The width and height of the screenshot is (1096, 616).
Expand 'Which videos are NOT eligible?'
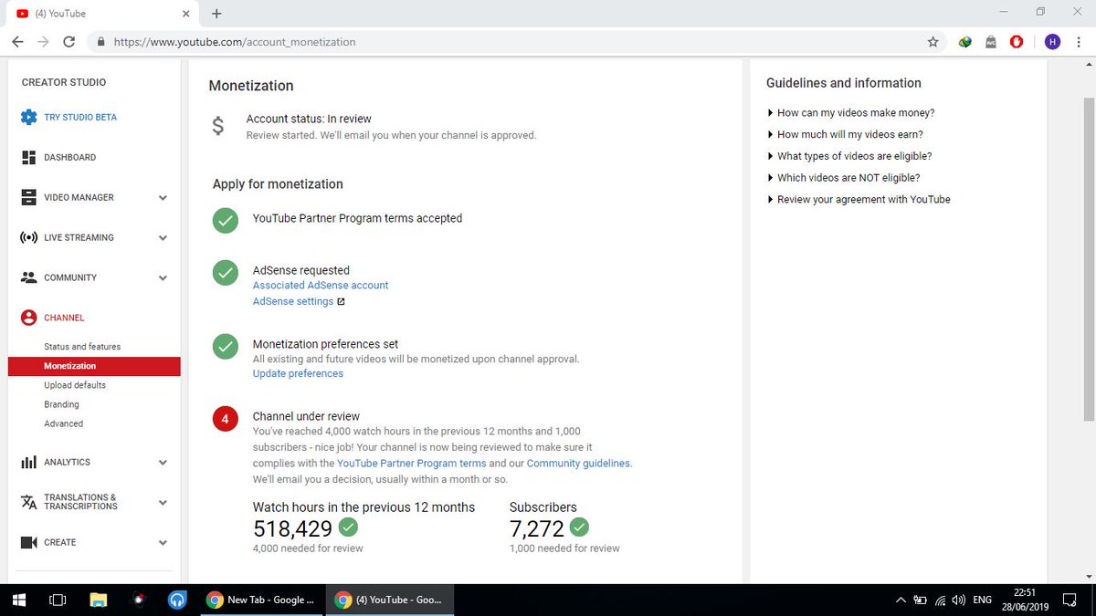tap(844, 178)
